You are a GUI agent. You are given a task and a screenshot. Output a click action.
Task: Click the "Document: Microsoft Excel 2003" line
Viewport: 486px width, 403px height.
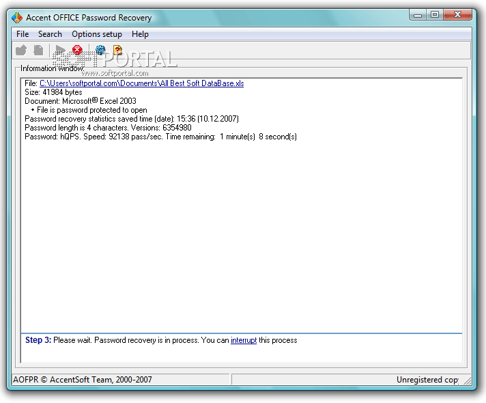(x=81, y=101)
